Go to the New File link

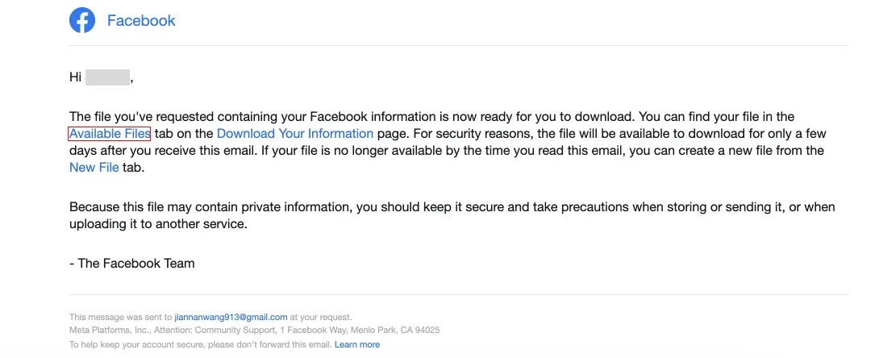click(x=94, y=167)
